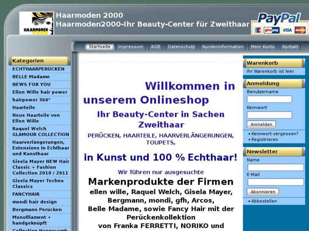Open Gisela Mayer NEW Hair Classic category
Image resolution: width=309 pixels, height=231 pixels.
pos(40,167)
